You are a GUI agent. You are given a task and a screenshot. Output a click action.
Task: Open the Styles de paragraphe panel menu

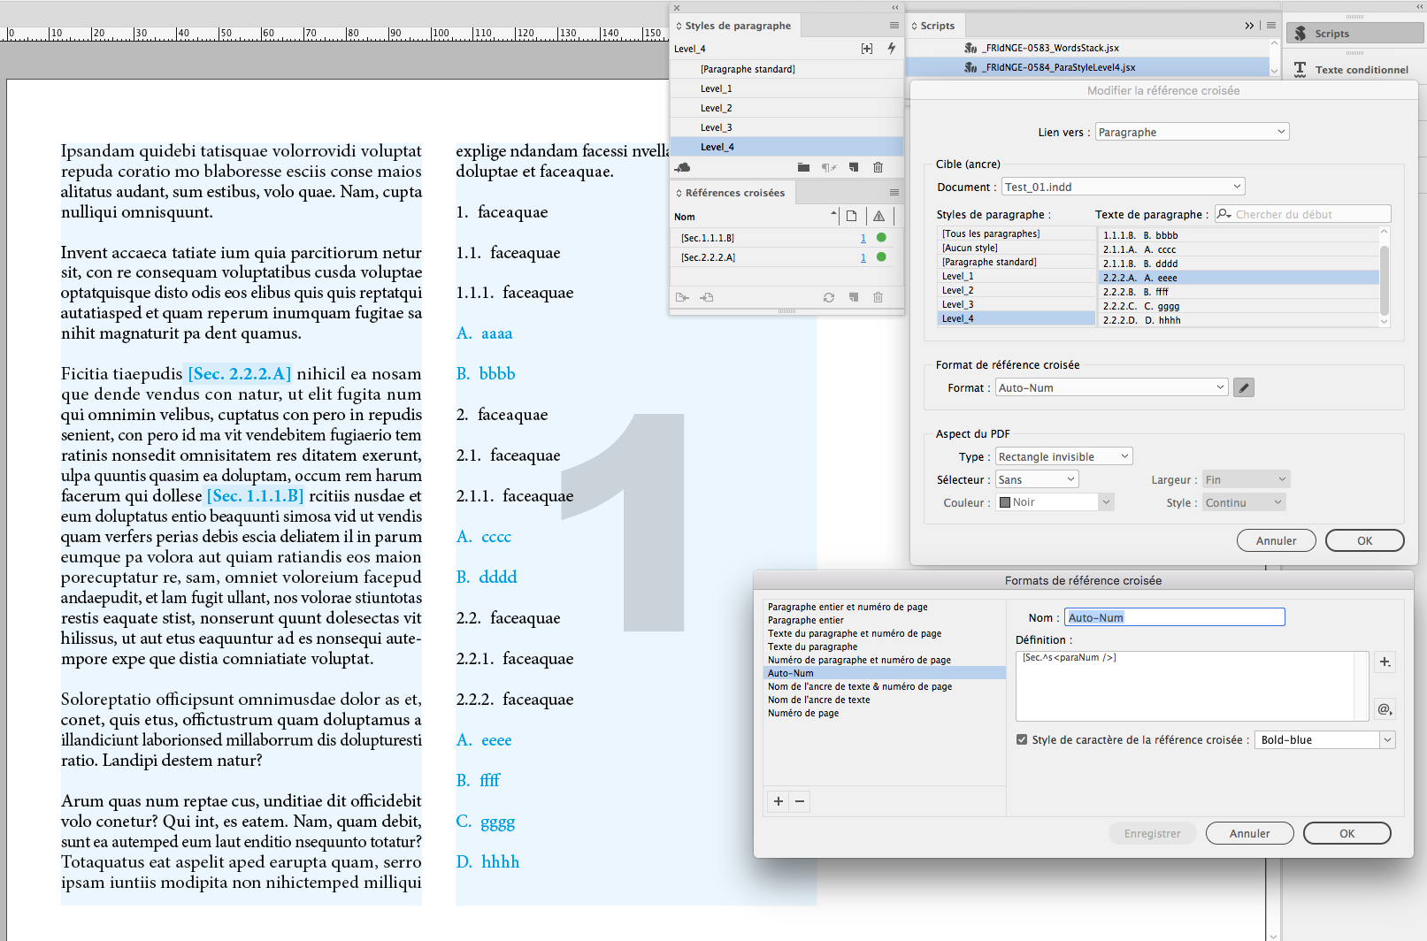tap(894, 25)
